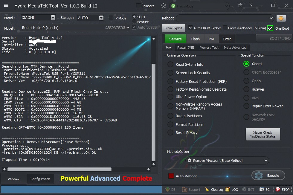Click the BOOT/ INFO button
The image size is (293, 195).
(x=274, y=38)
